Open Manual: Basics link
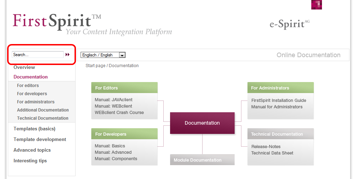358x179 pixels. (x=110, y=146)
